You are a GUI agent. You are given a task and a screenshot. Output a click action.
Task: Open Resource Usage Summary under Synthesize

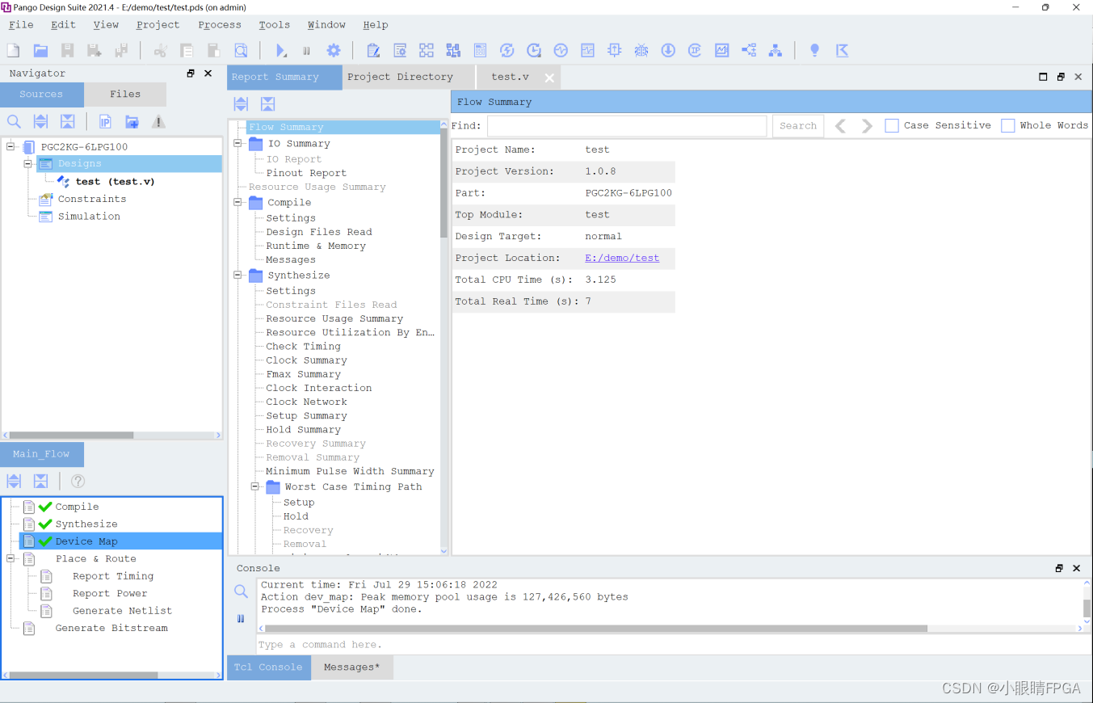coord(334,319)
